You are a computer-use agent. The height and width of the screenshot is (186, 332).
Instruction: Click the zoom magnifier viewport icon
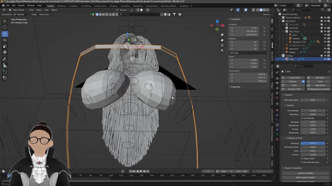point(222,35)
